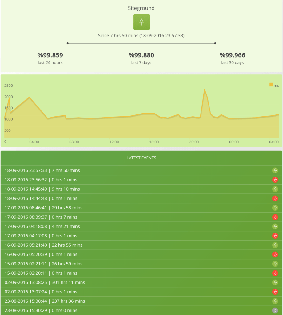The image size is (283, 315).
Task: Select the grey play icon on the 0 hrs 0 mins row
Action: point(275,311)
